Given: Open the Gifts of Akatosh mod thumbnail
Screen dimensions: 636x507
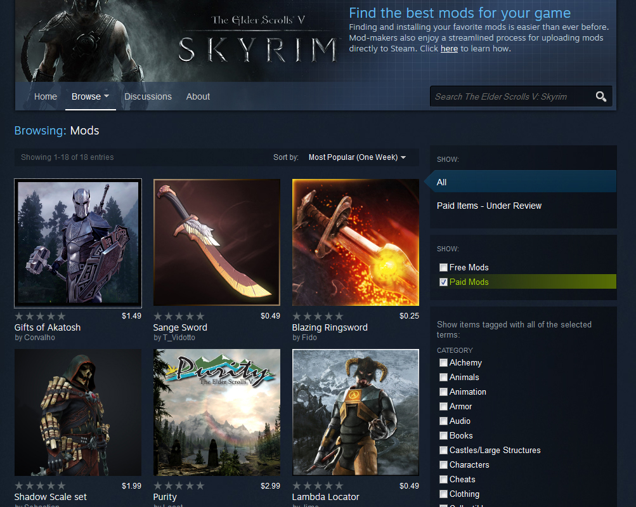Looking at the screenshot, I should [x=78, y=242].
